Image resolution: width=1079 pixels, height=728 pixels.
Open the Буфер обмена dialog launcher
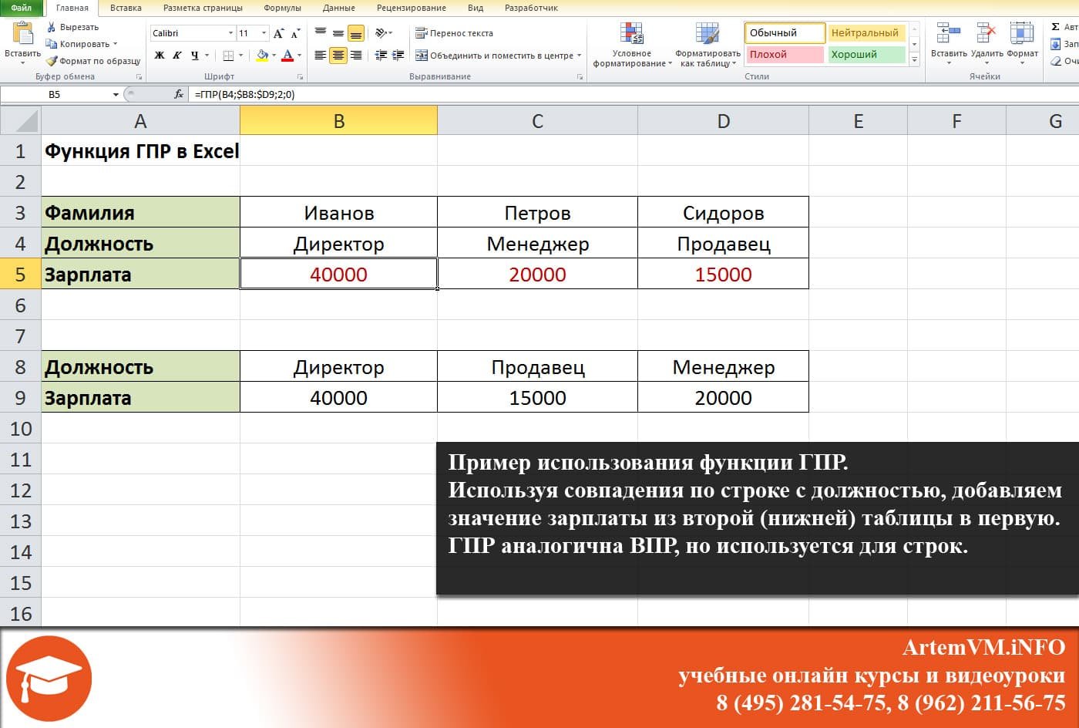click(139, 77)
